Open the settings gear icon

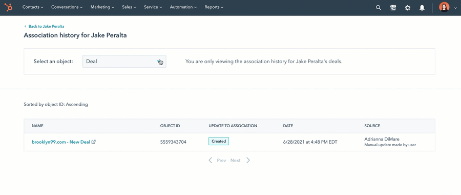pyautogui.click(x=407, y=8)
